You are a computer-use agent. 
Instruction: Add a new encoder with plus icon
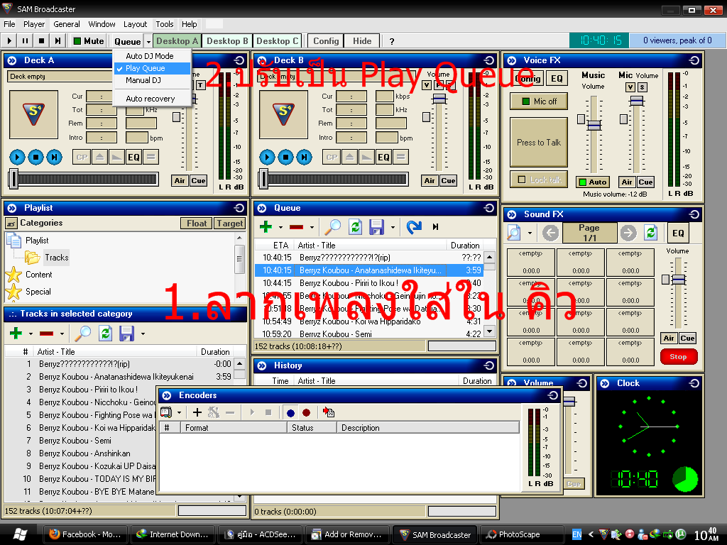click(x=197, y=412)
